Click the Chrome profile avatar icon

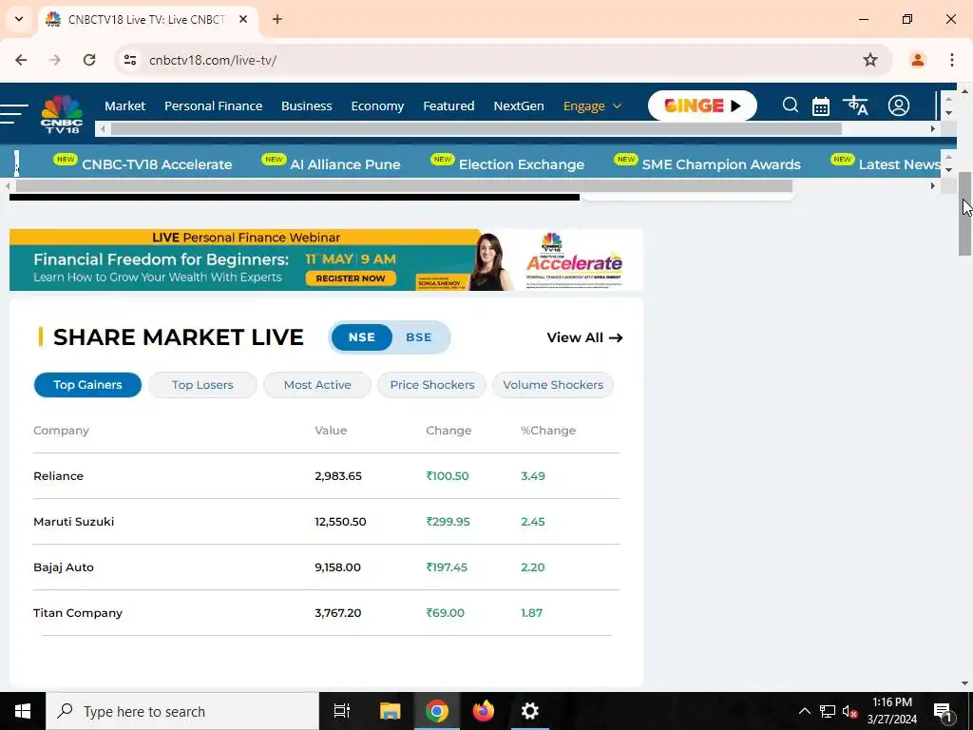917,60
